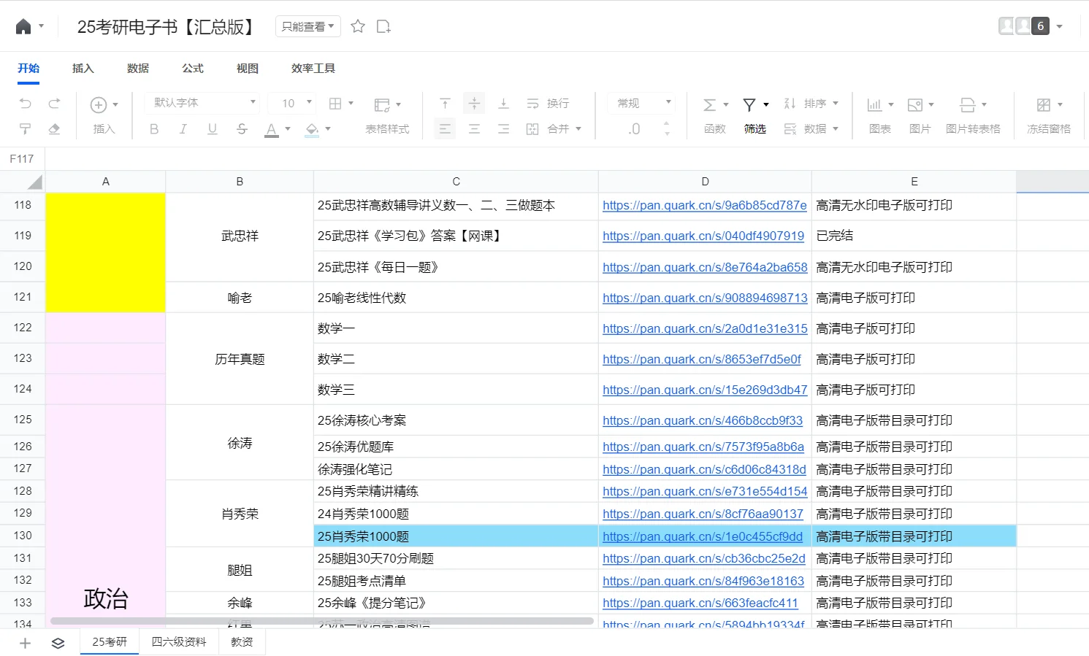This screenshot has height=656, width=1089.
Task: Switch to the 四六级资料 sheet
Action: pos(179,642)
